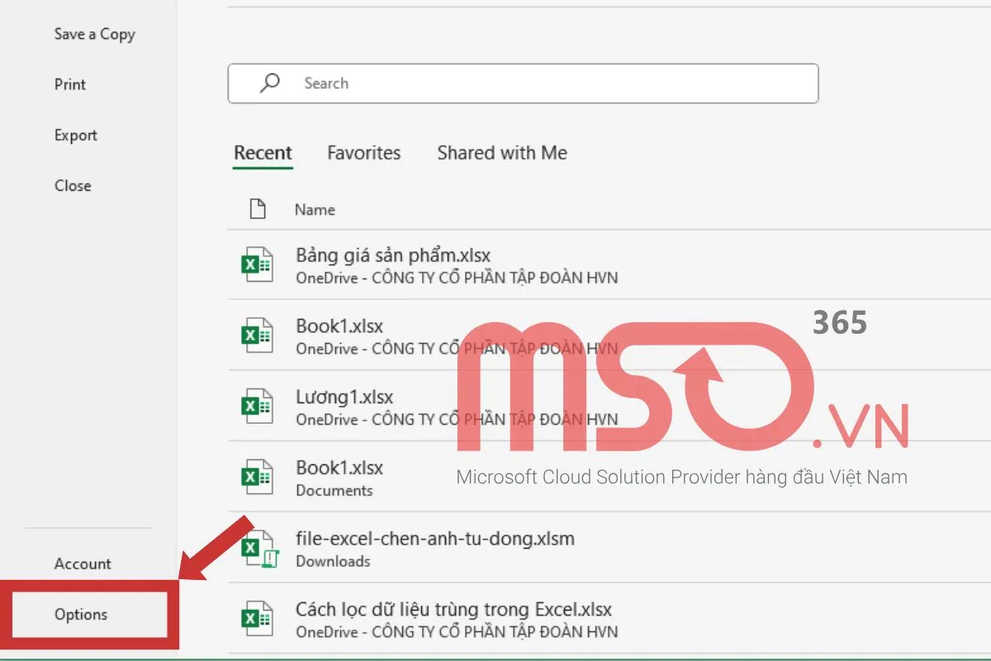Select Export from the sidebar

click(75, 135)
